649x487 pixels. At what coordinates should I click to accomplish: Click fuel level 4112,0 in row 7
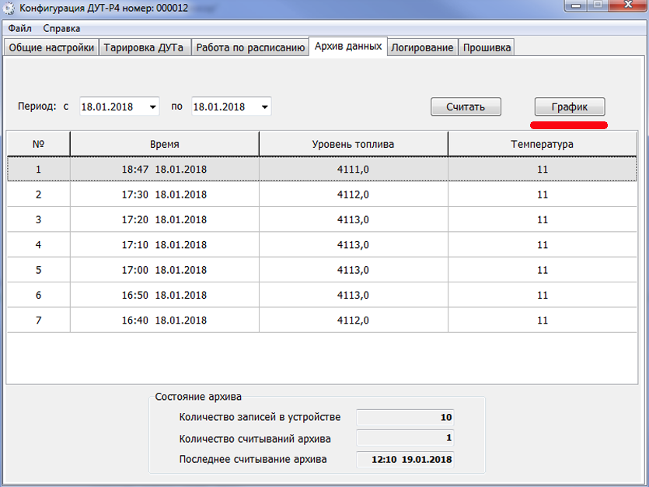click(x=353, y=321)
